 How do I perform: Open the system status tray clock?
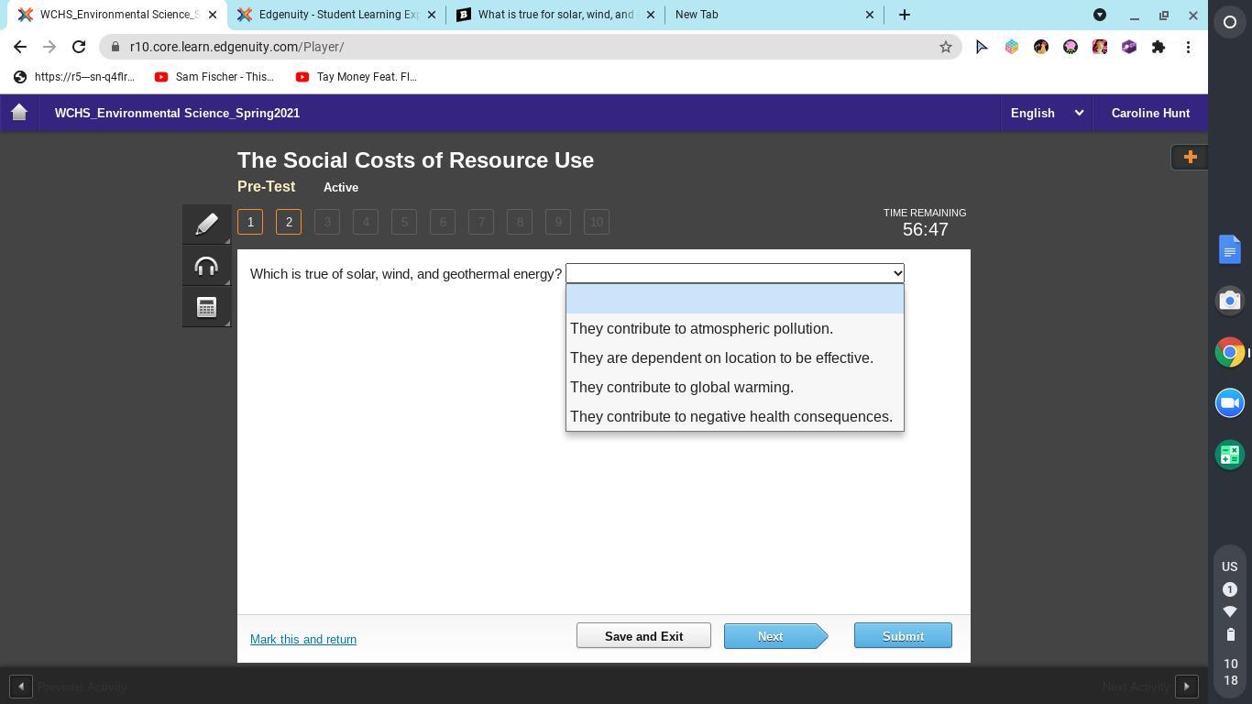(x=1230, y=671)
